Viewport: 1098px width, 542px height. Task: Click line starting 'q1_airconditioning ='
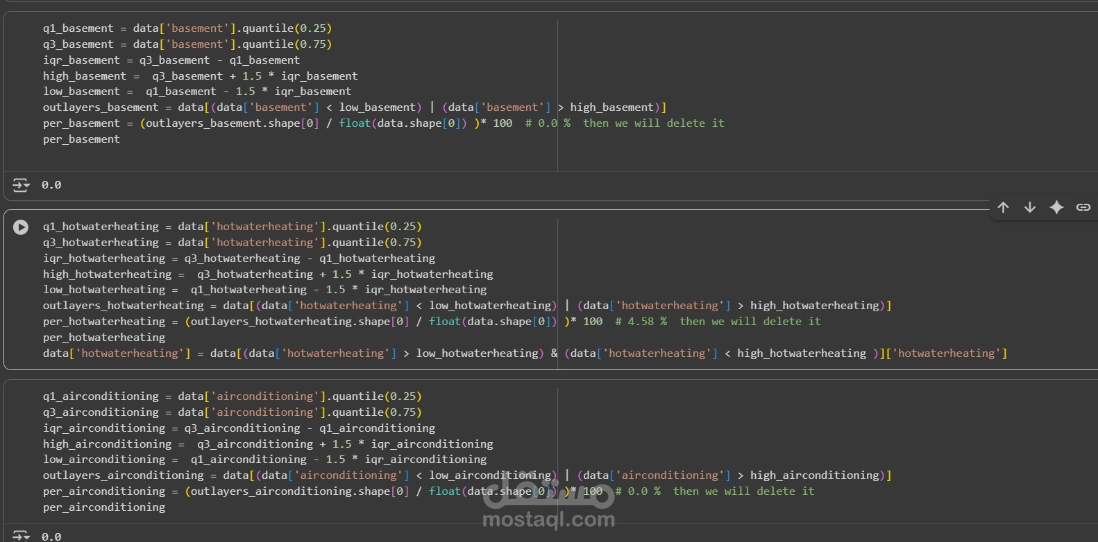pyautogui.click(x=233, y=396)
